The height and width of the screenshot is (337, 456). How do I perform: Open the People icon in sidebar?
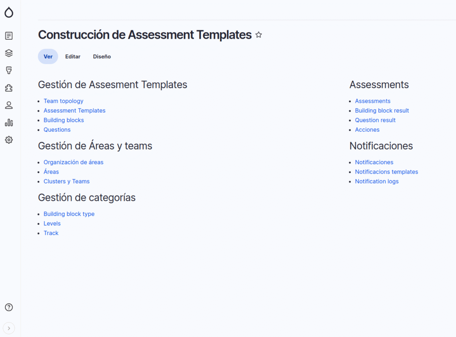[9, 106]
